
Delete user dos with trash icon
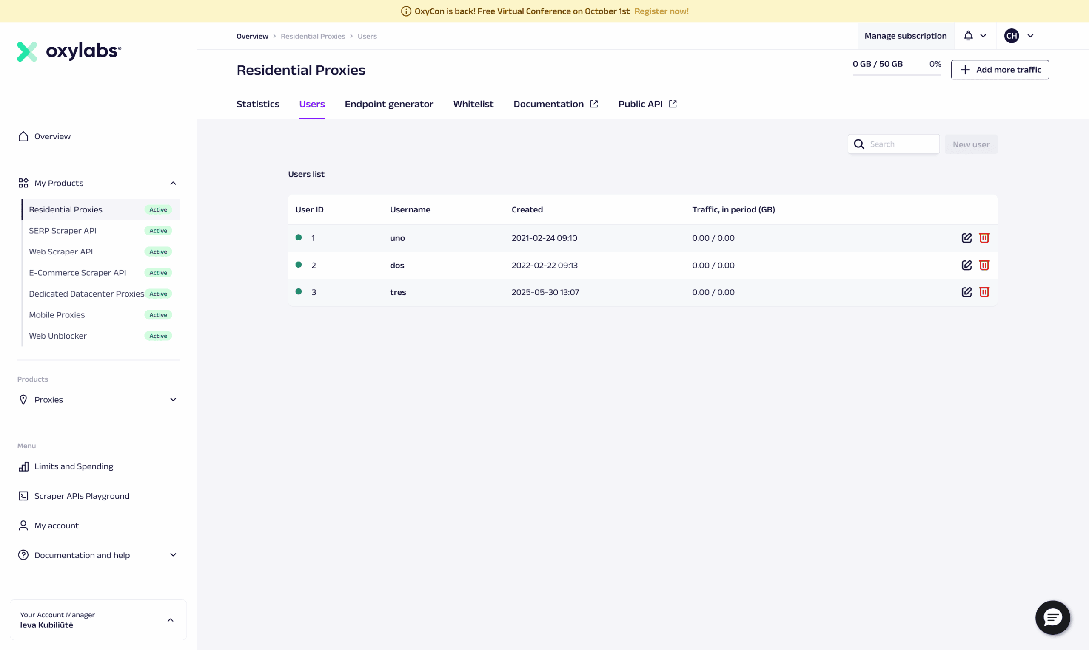coord(984,265)
